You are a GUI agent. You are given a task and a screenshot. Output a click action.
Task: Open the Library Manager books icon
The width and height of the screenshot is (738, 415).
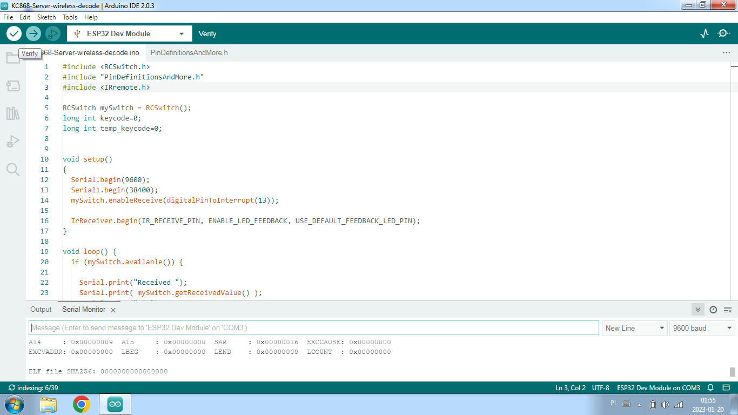[13, 113]
